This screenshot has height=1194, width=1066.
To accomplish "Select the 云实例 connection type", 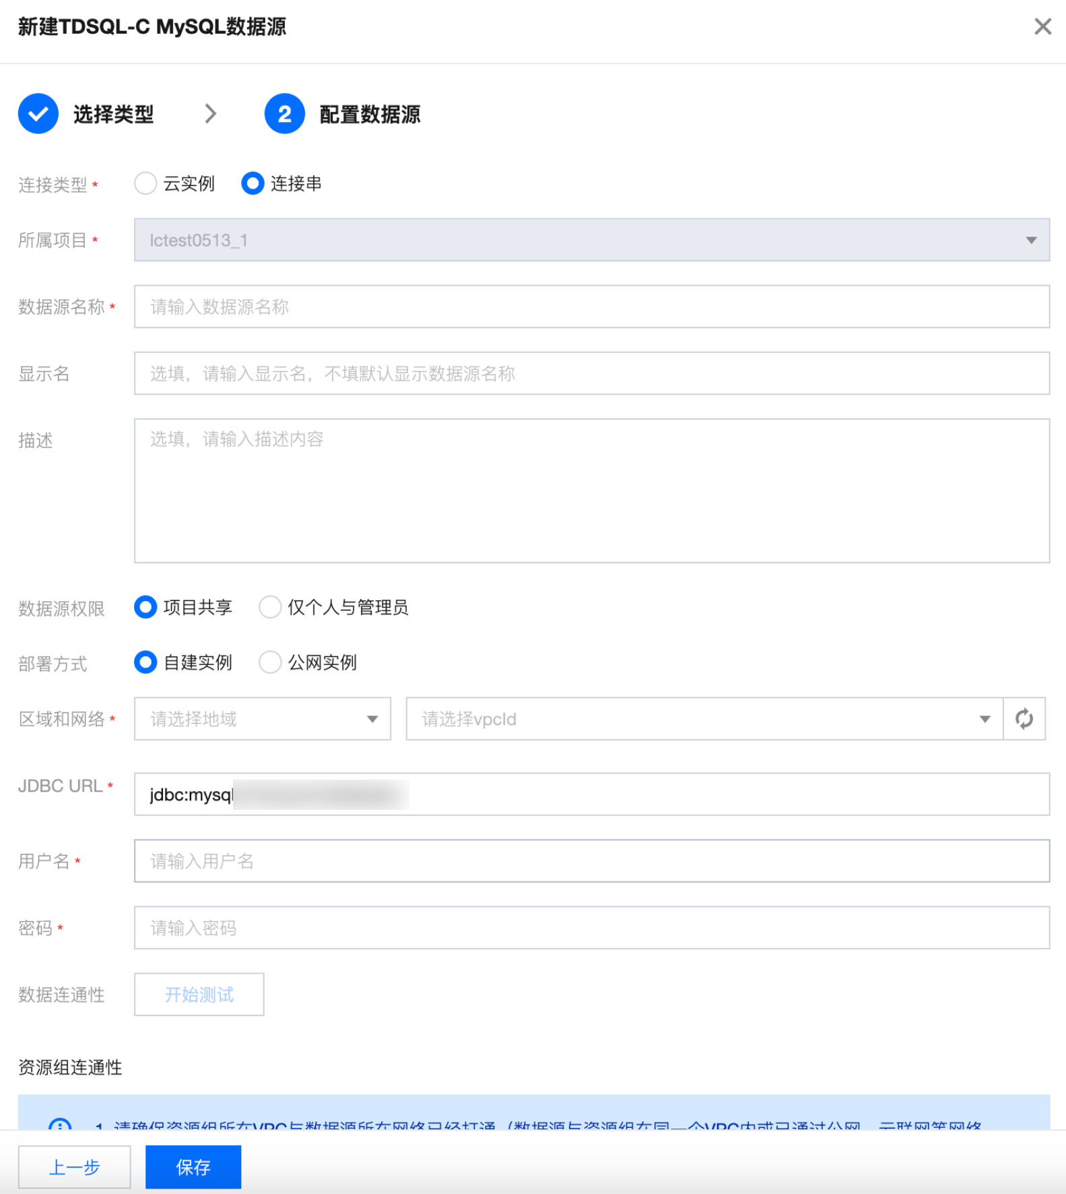I will (x=145, y=183).
